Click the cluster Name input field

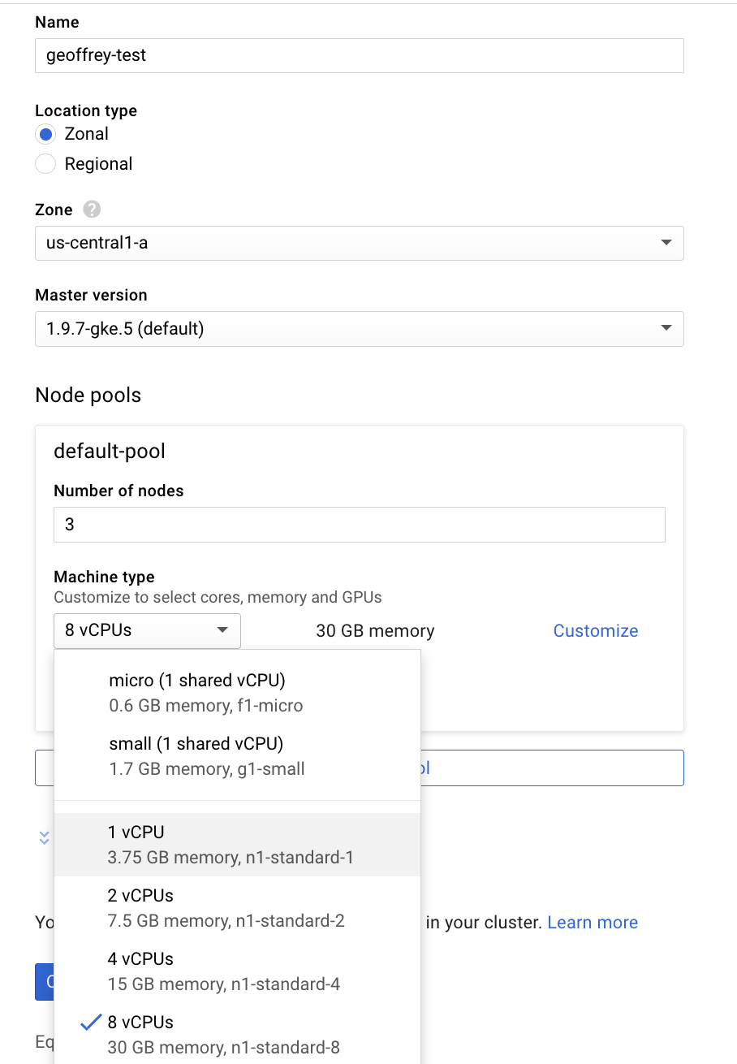pos(359,56)
